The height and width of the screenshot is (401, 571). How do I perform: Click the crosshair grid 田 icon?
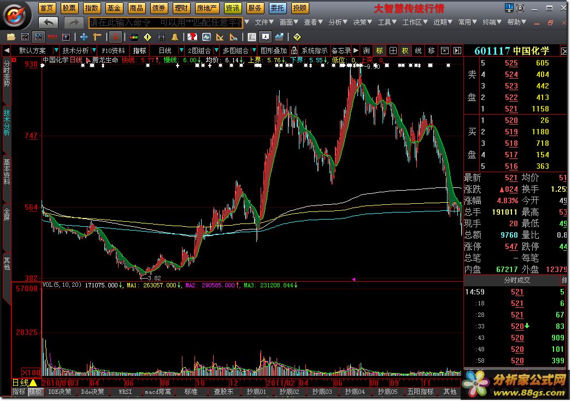[393, 51]
